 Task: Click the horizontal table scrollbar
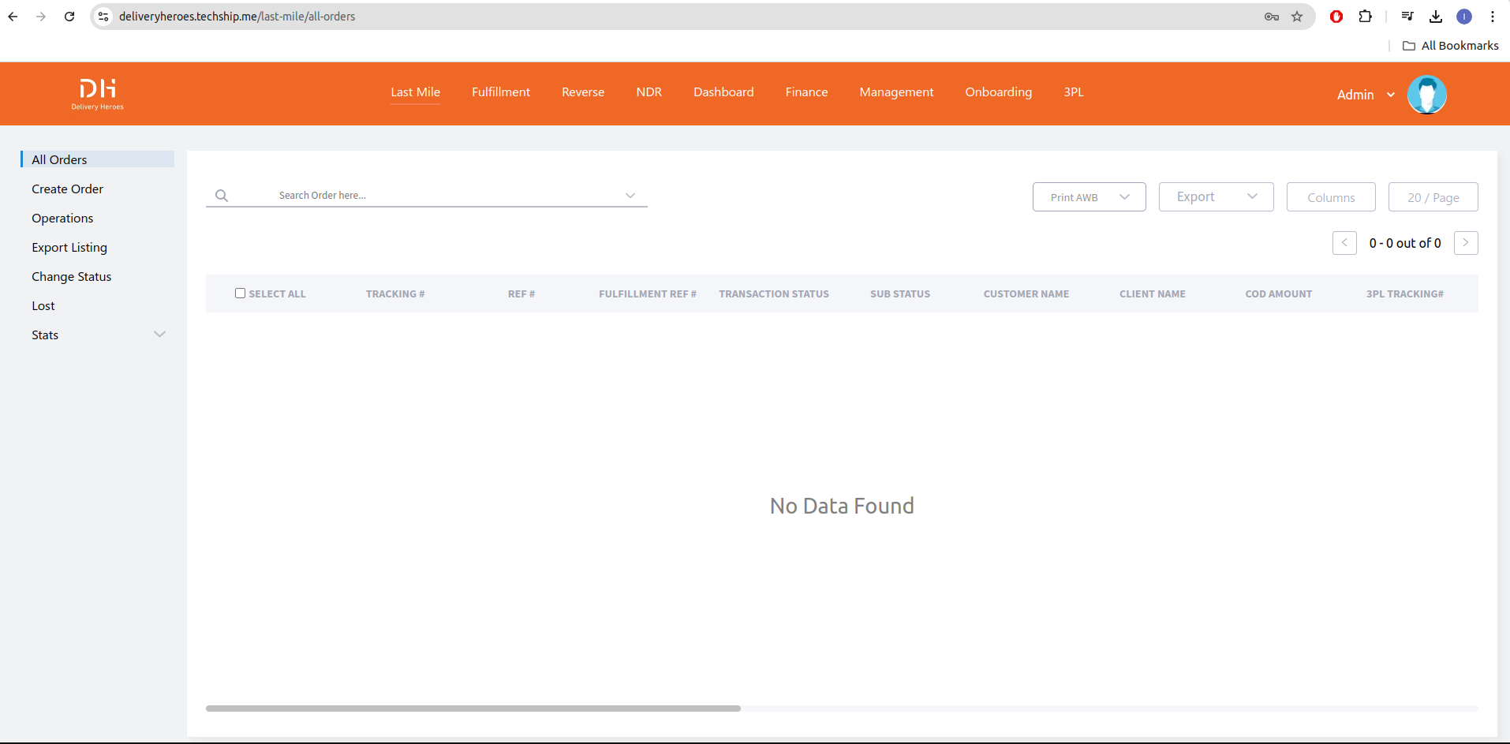click(473, 708)
